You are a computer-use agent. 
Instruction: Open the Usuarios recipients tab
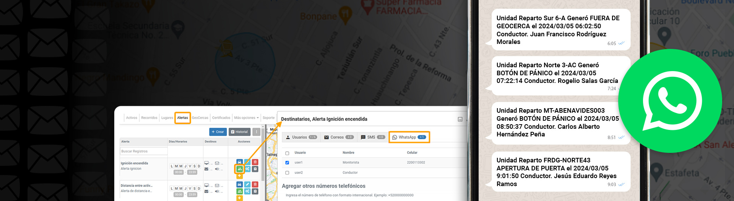pos(301,137)
